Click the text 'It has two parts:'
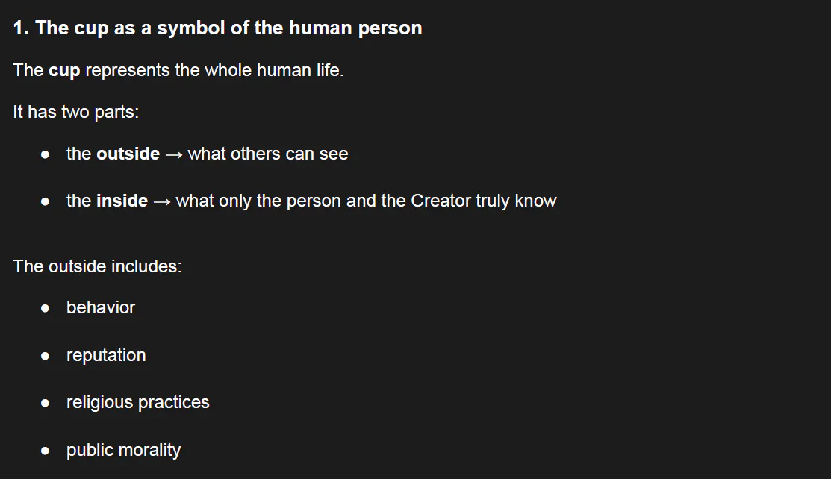 [76, 113]
